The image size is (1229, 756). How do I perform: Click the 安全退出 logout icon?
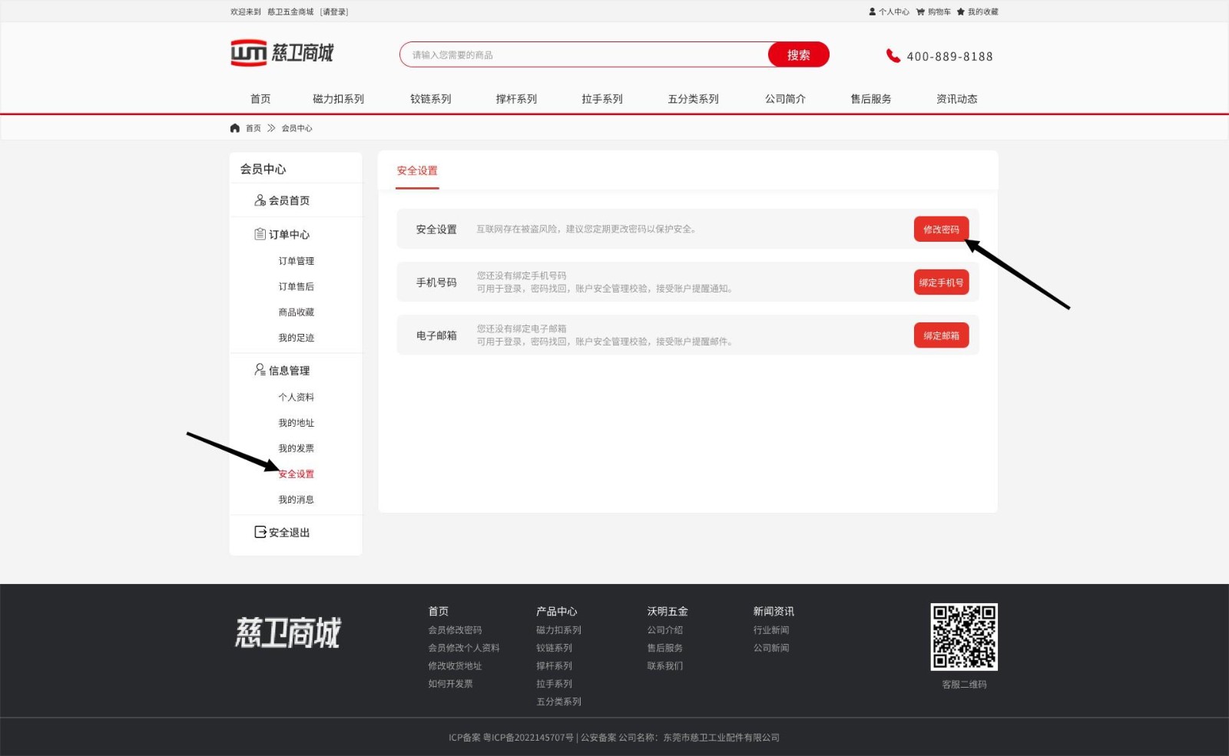point(260,532)
